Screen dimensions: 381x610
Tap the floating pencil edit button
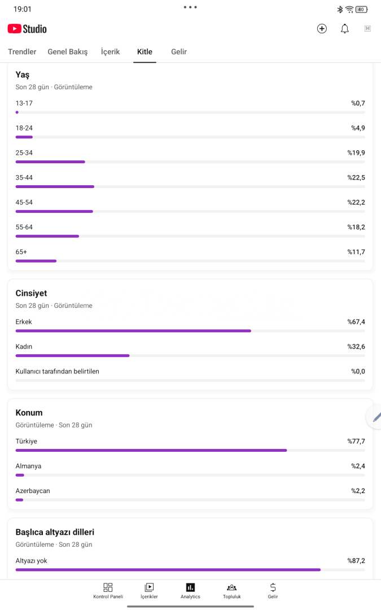(375, 417)
